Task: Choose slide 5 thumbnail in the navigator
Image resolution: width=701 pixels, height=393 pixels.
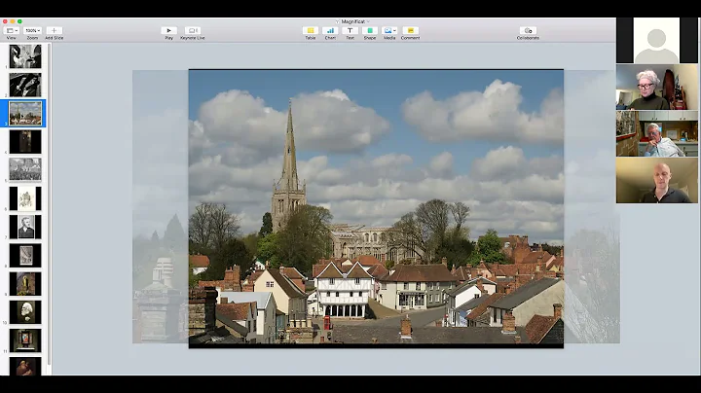Action: click(x=25, y=169)
